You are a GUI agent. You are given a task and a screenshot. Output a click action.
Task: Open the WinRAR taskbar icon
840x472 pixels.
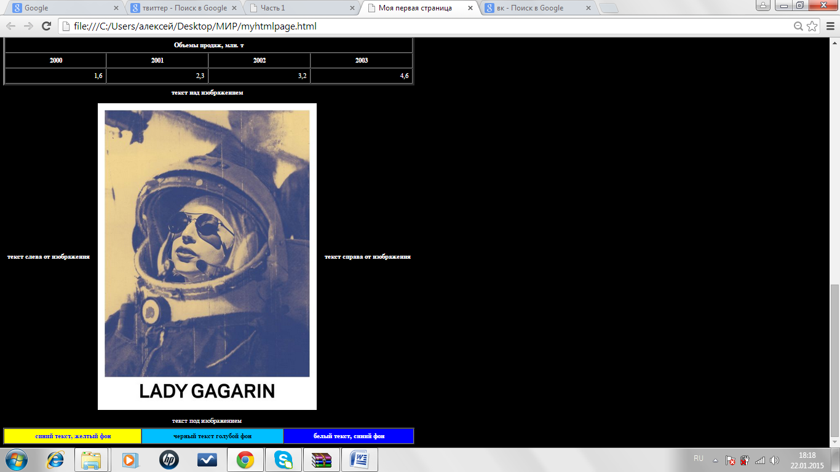pos(322,460)
